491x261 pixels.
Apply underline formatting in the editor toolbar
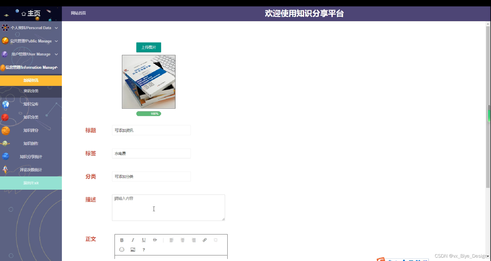click(x=144, y=240)
